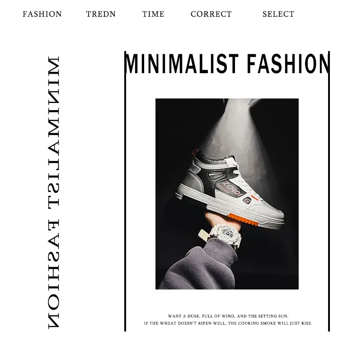Go to the TIME navigation link
Viewport: 357px width, 355px height.
[153, 14]
